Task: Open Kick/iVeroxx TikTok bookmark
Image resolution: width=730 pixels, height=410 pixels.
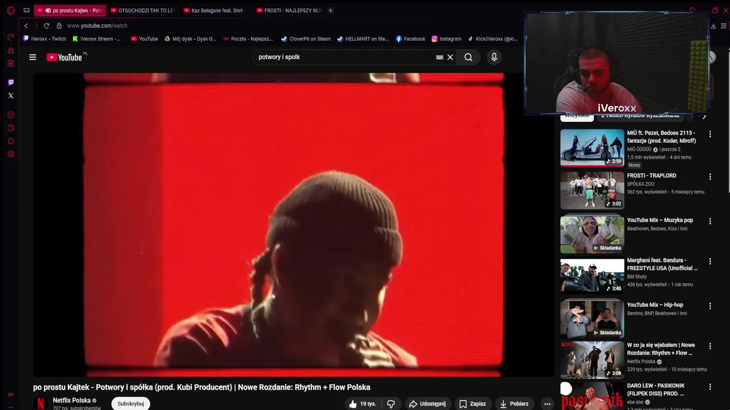Action: [493, 39]
